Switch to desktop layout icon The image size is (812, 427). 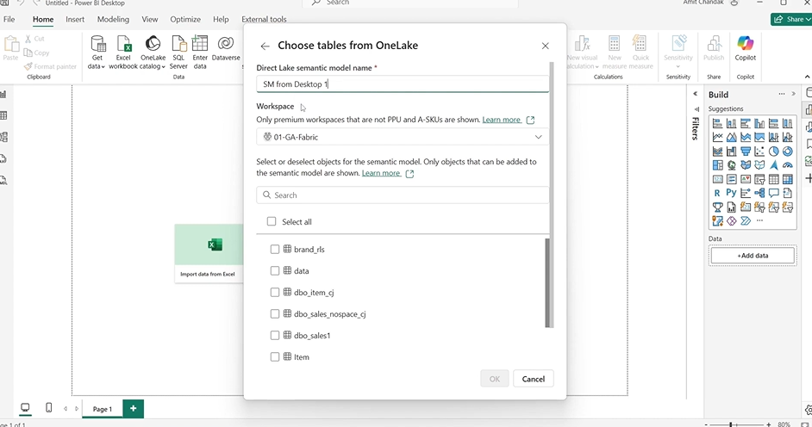click(x=25, y=408)
